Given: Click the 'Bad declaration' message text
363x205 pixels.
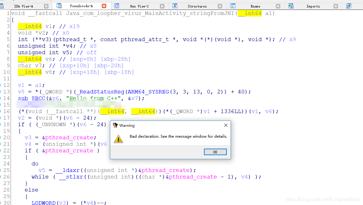Looking at the screenshot, I should tap(178, 136).
